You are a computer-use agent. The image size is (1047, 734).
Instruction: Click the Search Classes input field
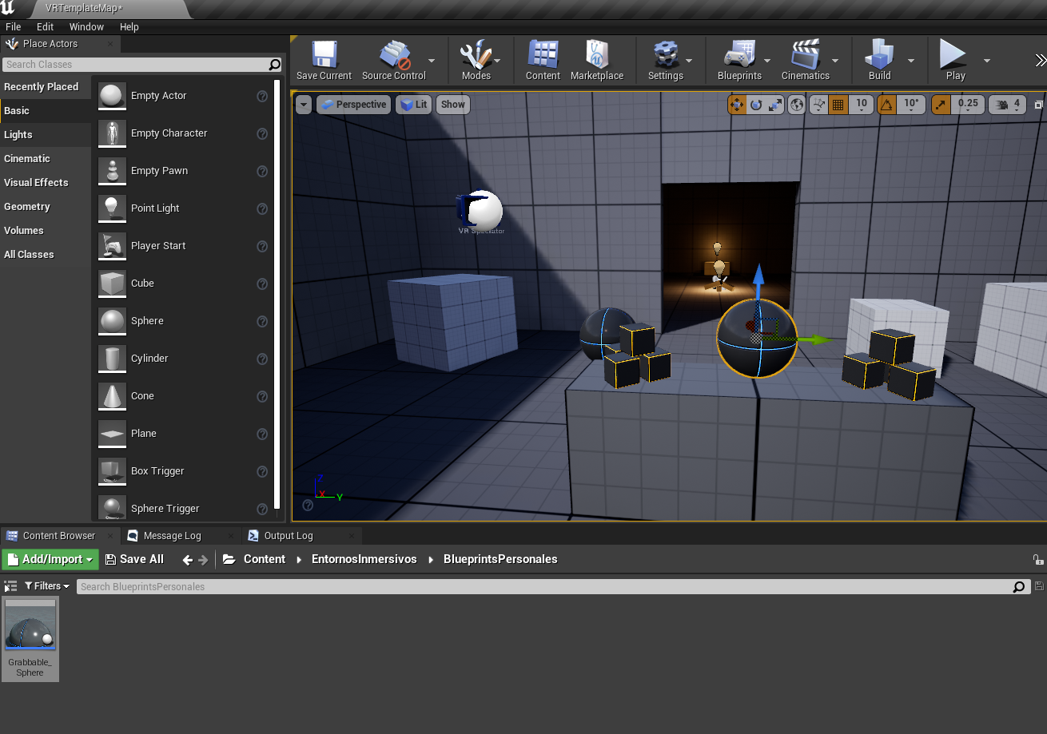coord(134,65)
